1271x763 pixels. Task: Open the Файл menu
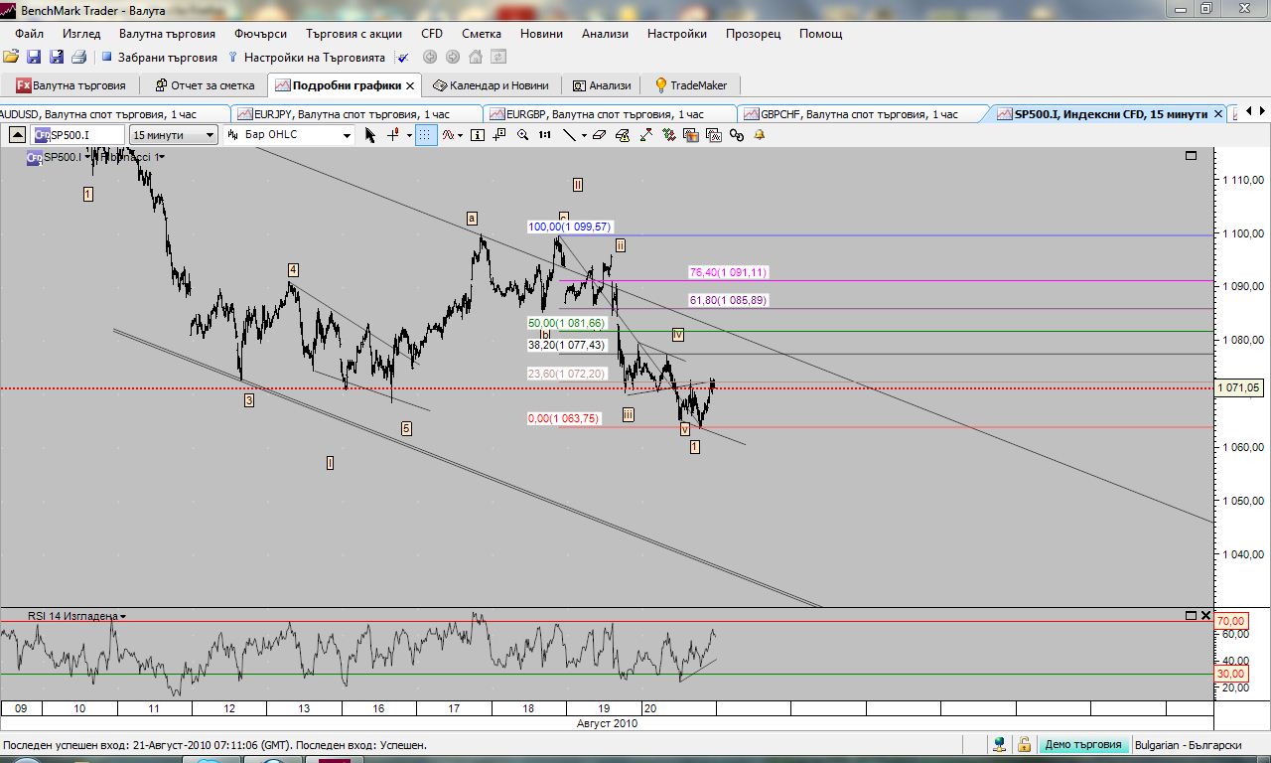29,34
